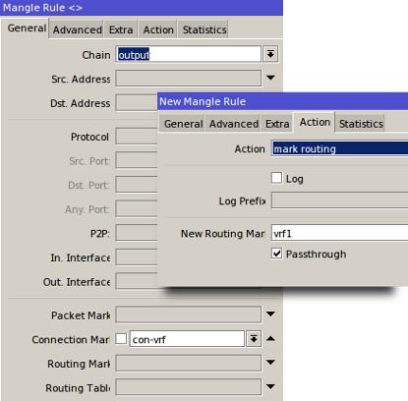
Task: Enable the Log checkbox
Action: click(276, 178)
